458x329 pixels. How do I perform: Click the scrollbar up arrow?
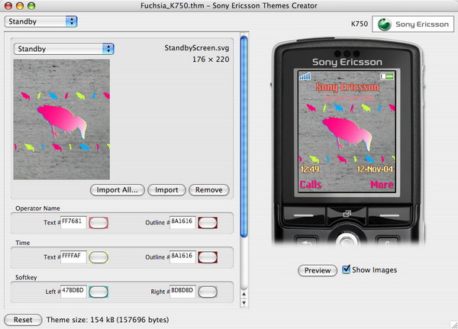click(244, 294)
